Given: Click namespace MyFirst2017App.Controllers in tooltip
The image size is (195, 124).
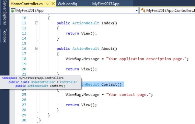Looking at the screenshot, I should pos(33,78).
